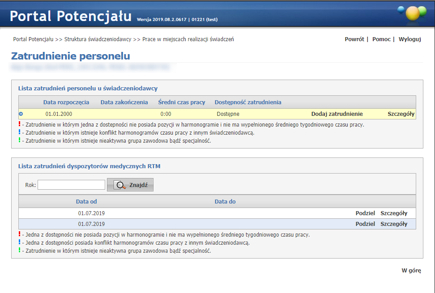Go to Struktura świadczeniodawcy breadcrumb
The image size is (435, 293).
tap(98, 39)
